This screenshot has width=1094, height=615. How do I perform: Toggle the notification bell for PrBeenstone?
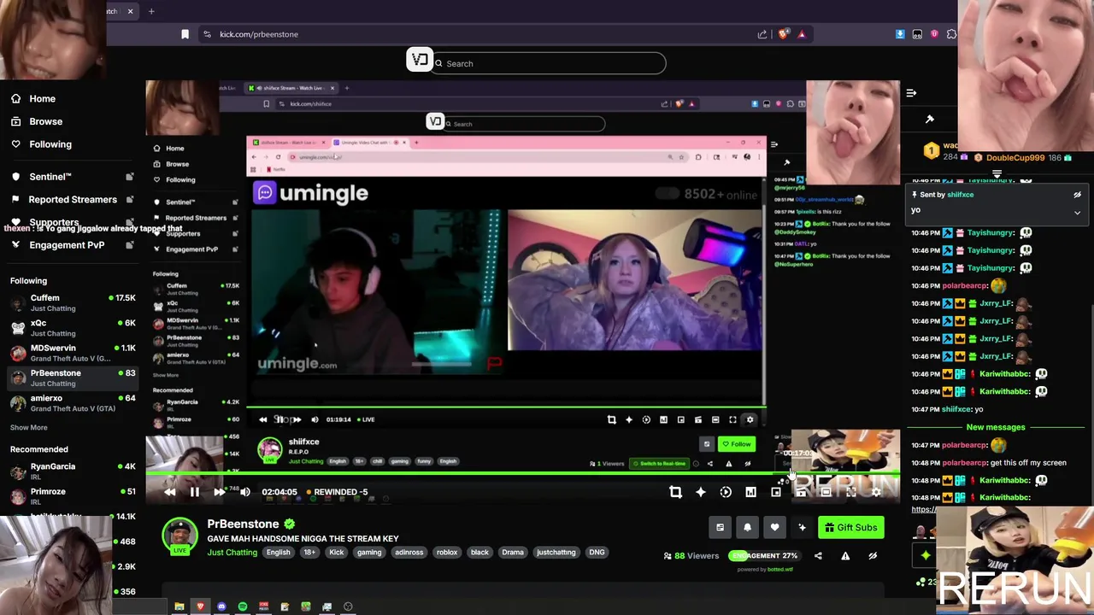[x=747, y=528]
